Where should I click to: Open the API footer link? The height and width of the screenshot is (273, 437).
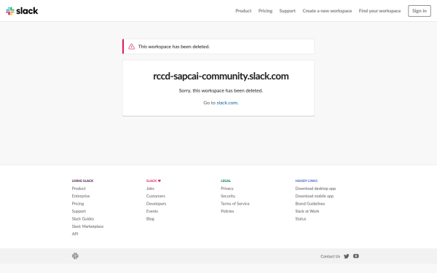pyautogui.click(x=75, y=234)
